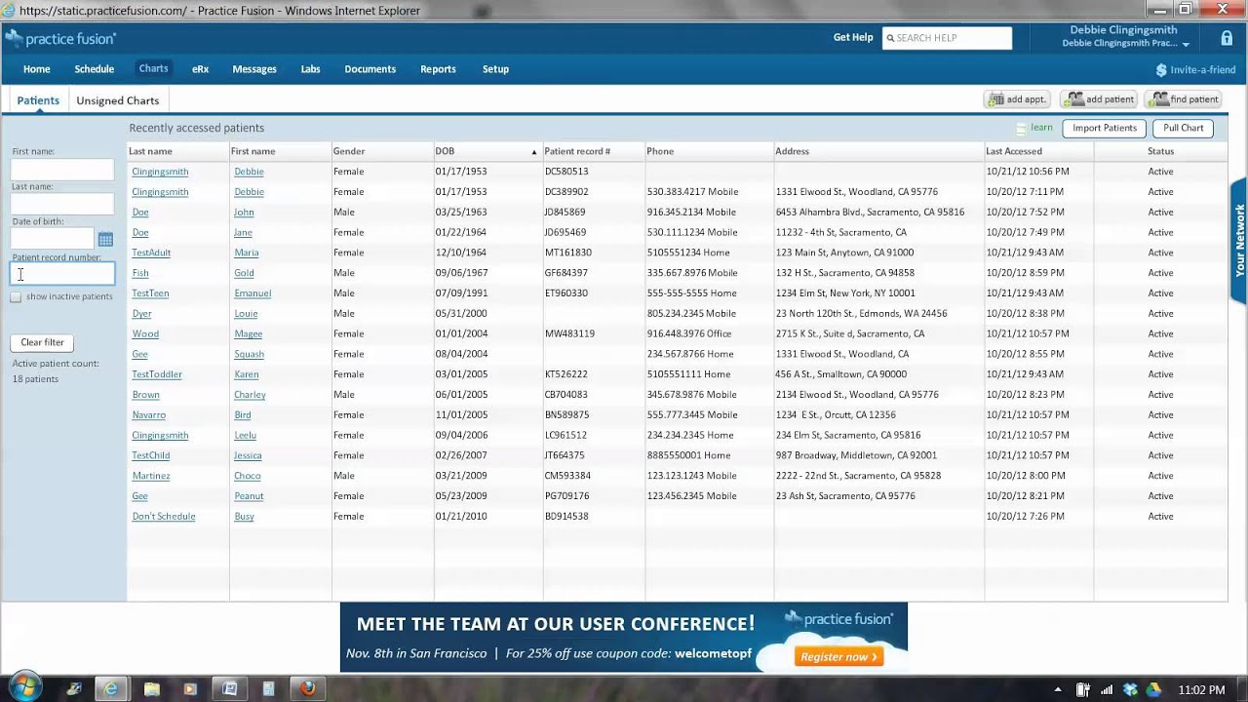Image resolution: width=1248 pixels, height=702 pixels.
Task: Open patient Dyer last name link
Action: (x=141, y=314)
